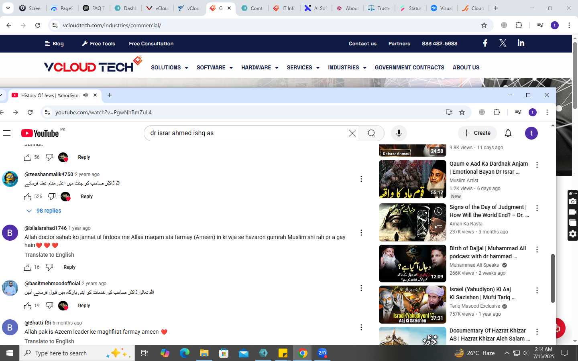Open the Windows Start menu

(x=10, y=353)
